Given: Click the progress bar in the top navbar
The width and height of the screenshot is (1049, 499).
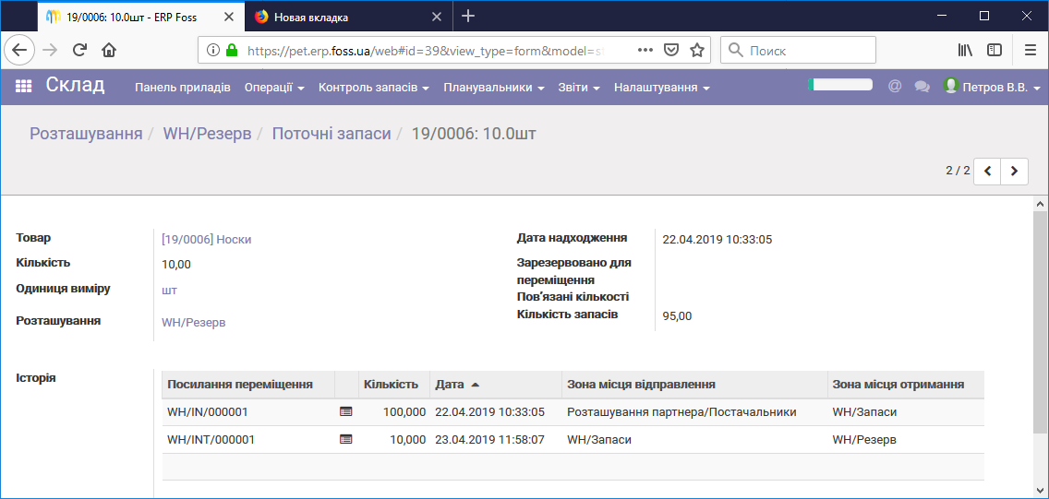Looking at the screenshot, I should coord(840,85).
